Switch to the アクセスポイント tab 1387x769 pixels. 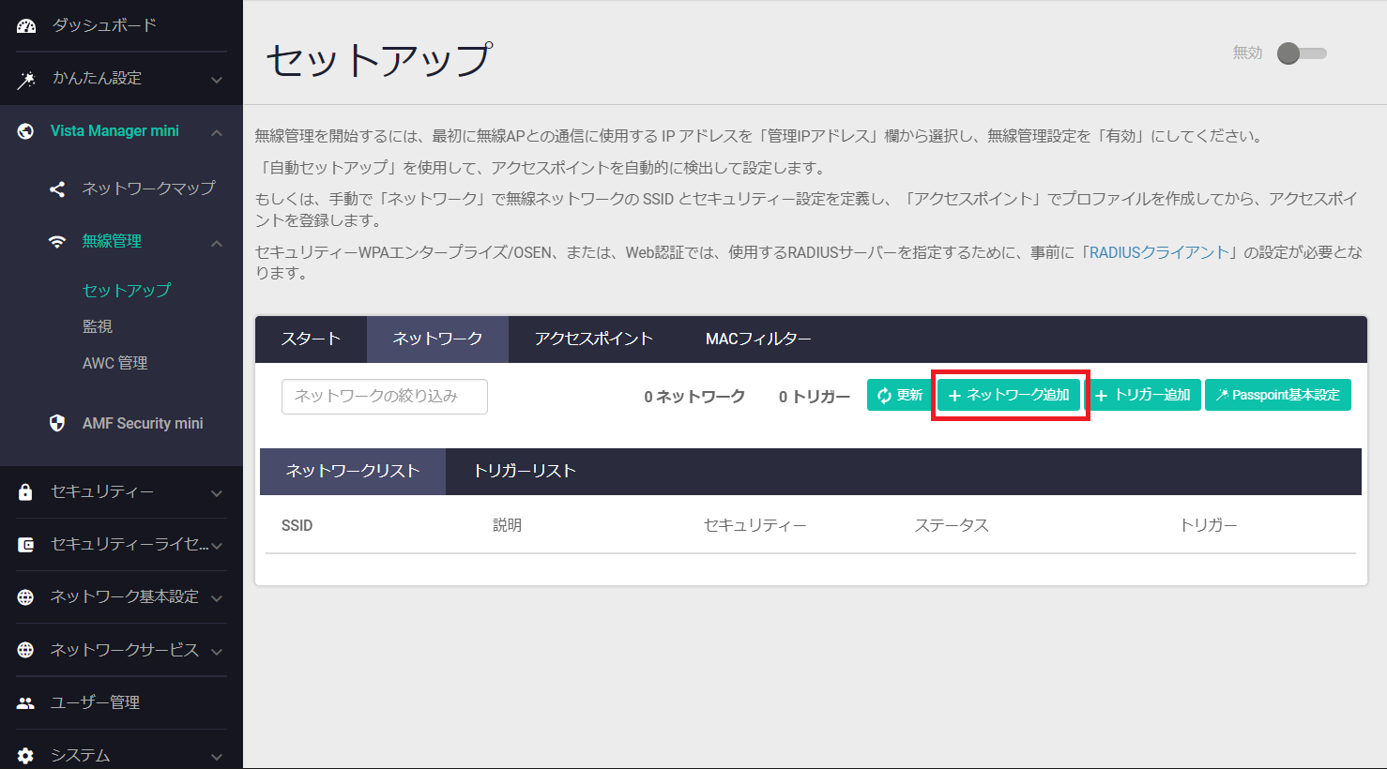pos(593,339)
